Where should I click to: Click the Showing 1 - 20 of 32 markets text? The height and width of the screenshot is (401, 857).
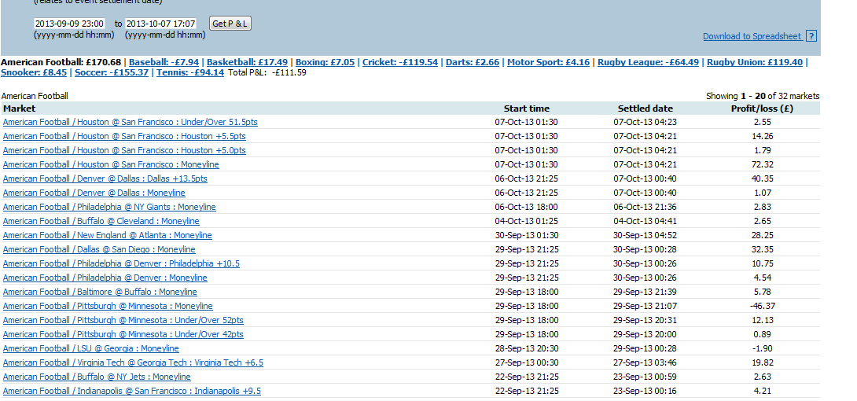(763, 96)
